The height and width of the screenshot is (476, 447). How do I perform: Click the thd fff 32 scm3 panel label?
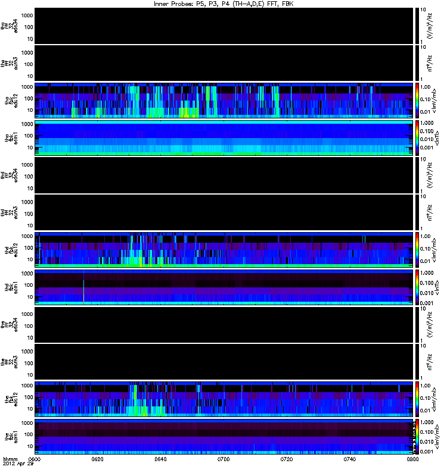point(10,212)
